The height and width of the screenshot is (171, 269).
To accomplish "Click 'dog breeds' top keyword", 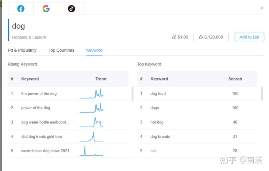I will coord(160,137).
